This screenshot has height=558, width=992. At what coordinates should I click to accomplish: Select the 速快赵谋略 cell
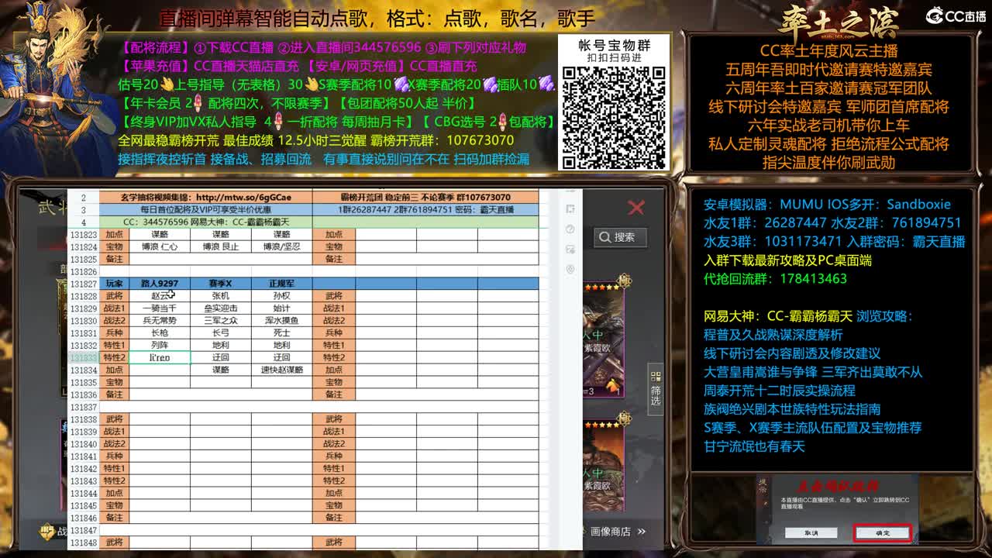coord(281,370)
